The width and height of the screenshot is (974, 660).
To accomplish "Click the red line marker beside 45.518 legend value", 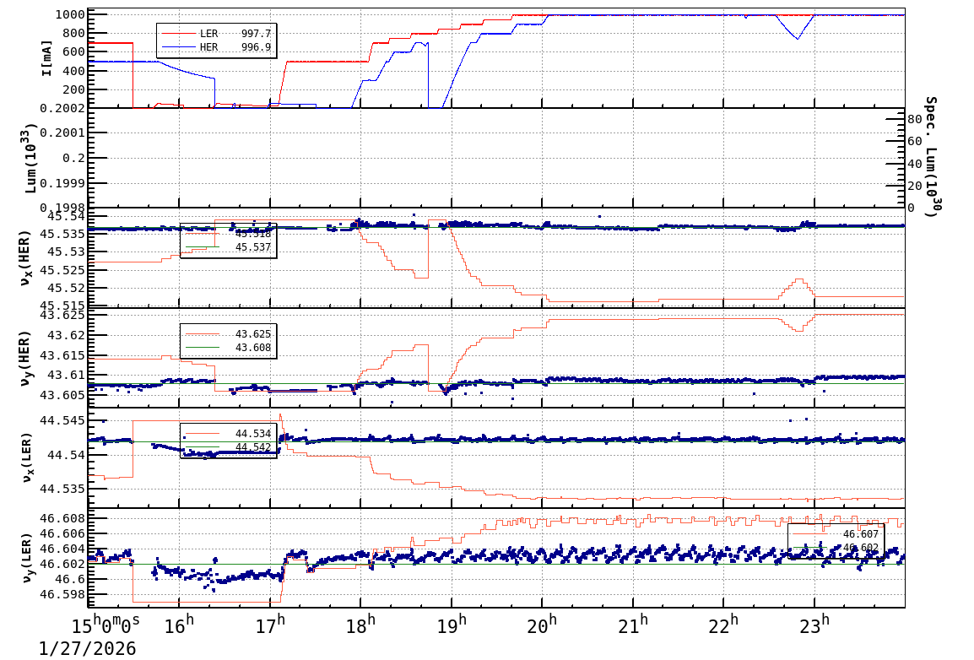I will coord(203,233).
